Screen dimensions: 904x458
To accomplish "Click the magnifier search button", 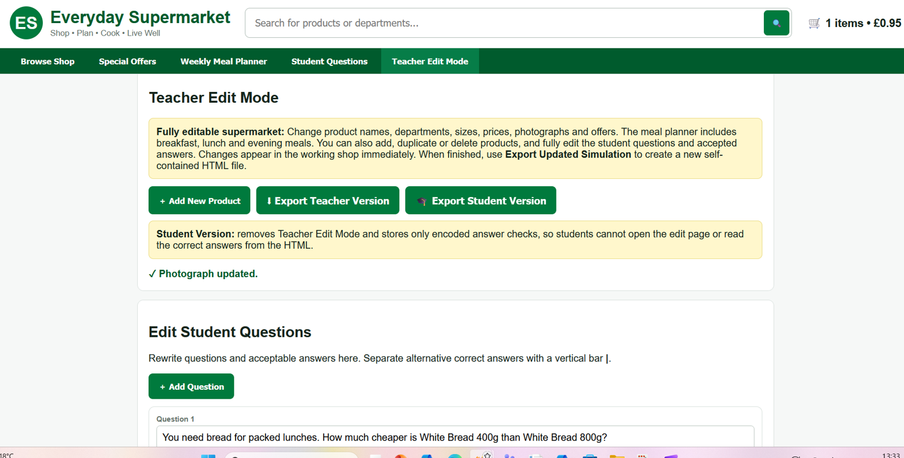I will 776,23.
